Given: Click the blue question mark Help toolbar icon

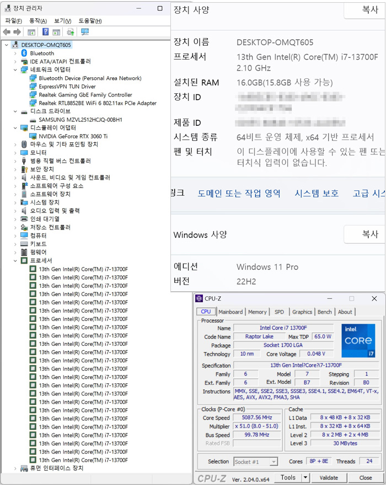Looking at the screenshot, I should [x=45, y=31].
